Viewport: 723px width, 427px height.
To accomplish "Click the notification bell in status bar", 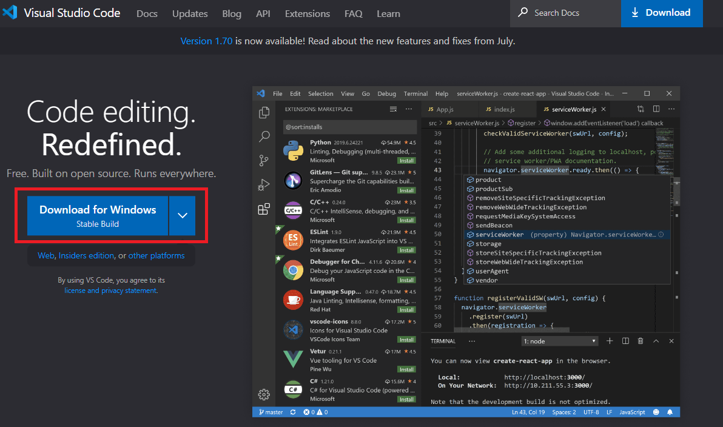I will 670,412.
